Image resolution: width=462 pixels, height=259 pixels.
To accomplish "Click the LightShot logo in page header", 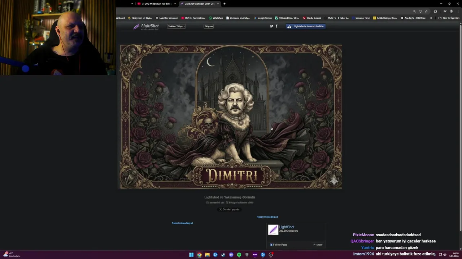I will pyautogui.click(x=146, y=26).
